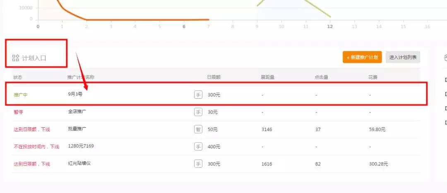Screen dimensions: 447x193
Task: Click the 手 icon in 1280元7169 row
Action: pos(198,147)
